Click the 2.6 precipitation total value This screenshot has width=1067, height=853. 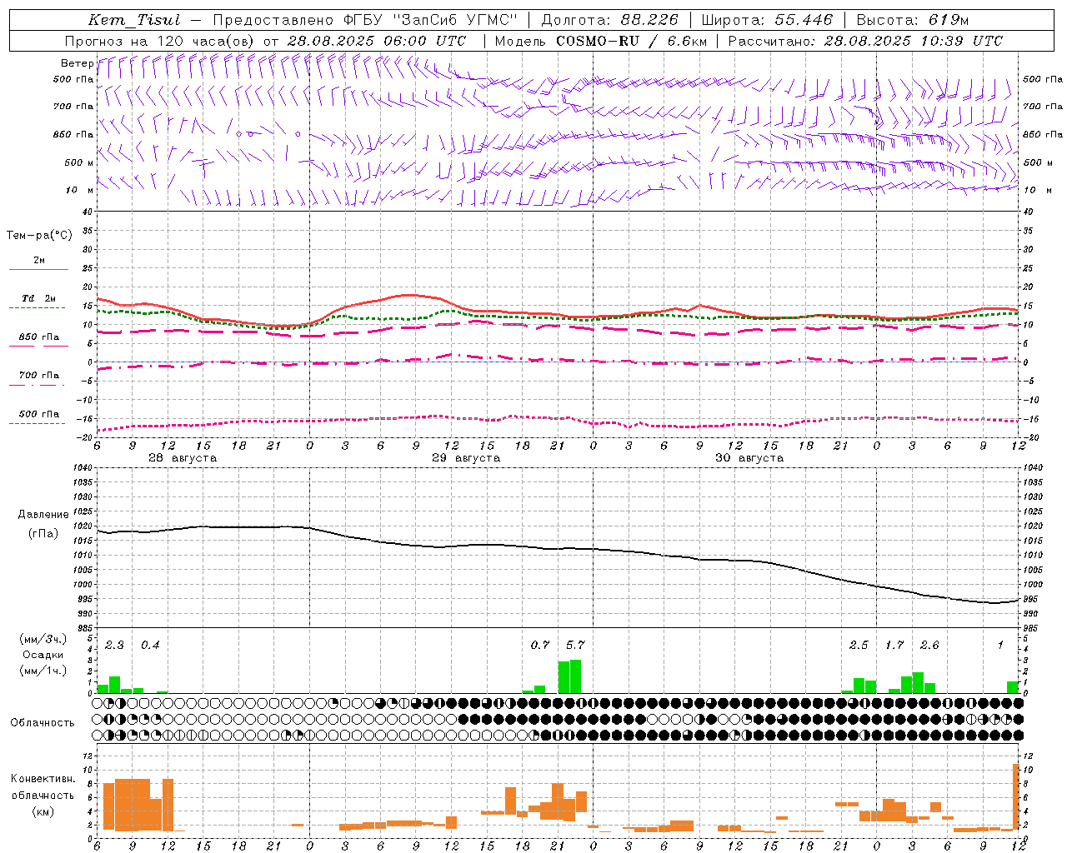point(929,645)
